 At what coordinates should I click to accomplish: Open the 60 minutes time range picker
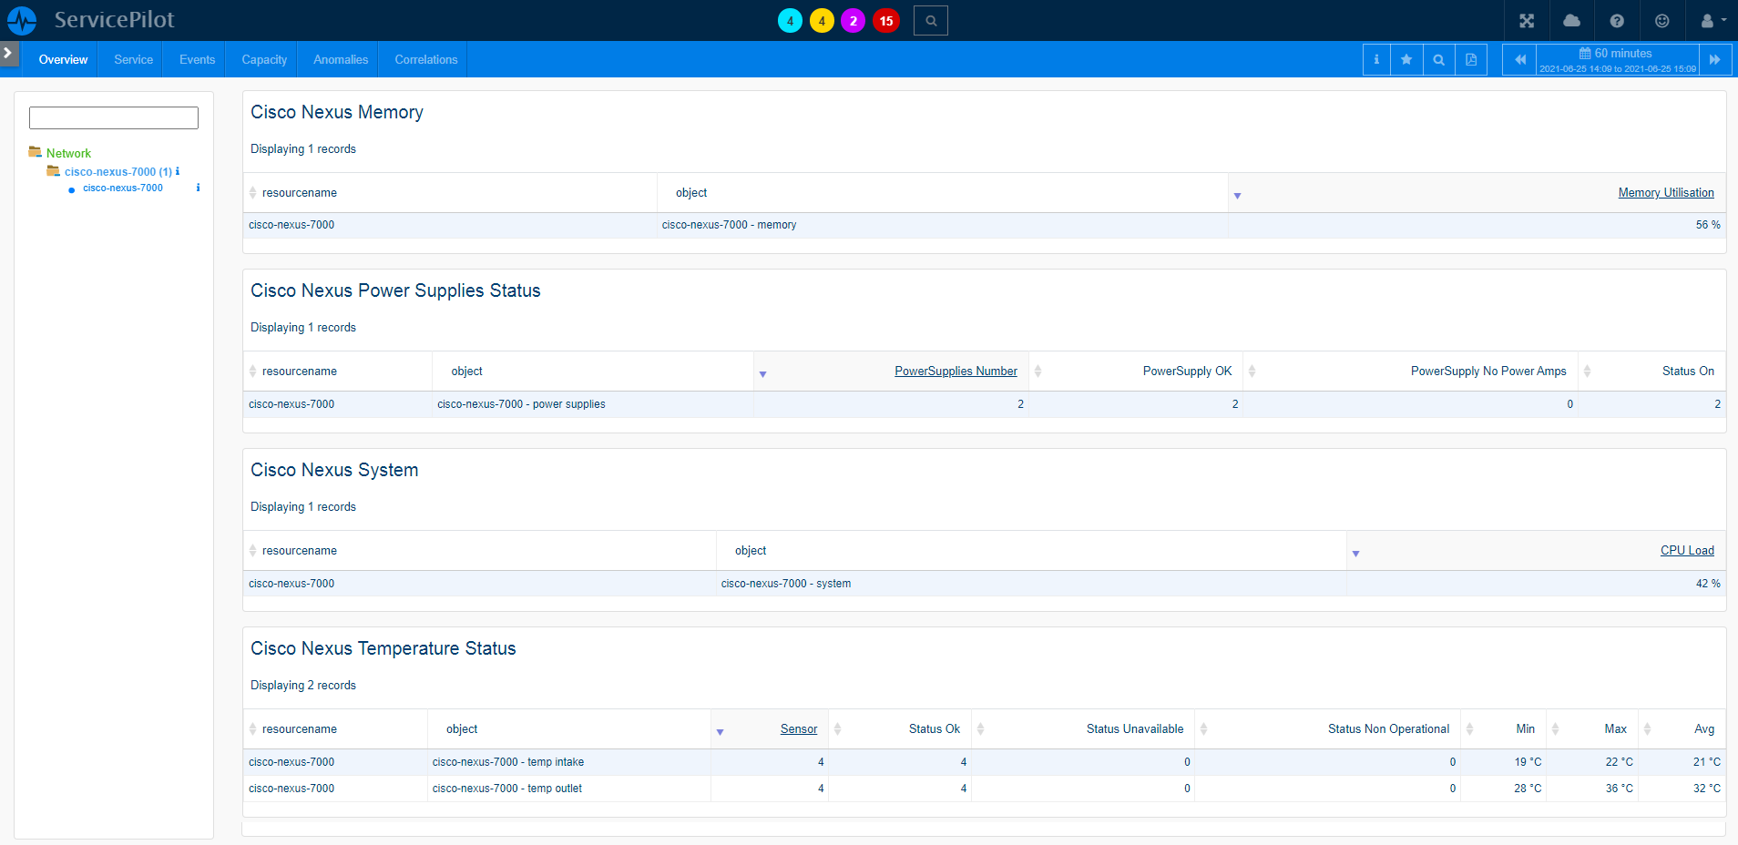(1617, 60)
